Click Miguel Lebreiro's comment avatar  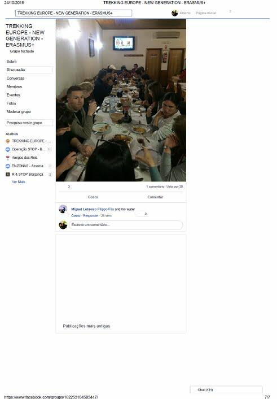point(63,209)
